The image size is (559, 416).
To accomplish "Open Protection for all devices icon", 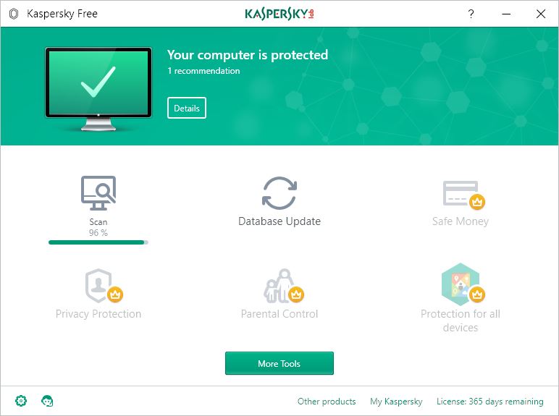I will pyautogui.click(x=463, y=284).
